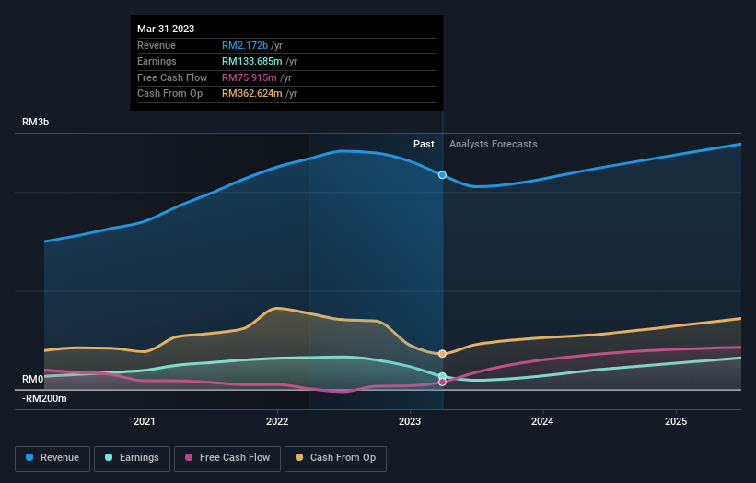Toggle the Revenue legend button
The image size is (756, 483).
pos(52,458)
